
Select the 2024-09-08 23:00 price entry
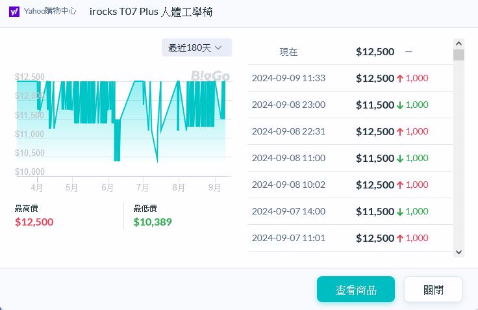coord(349,105)
